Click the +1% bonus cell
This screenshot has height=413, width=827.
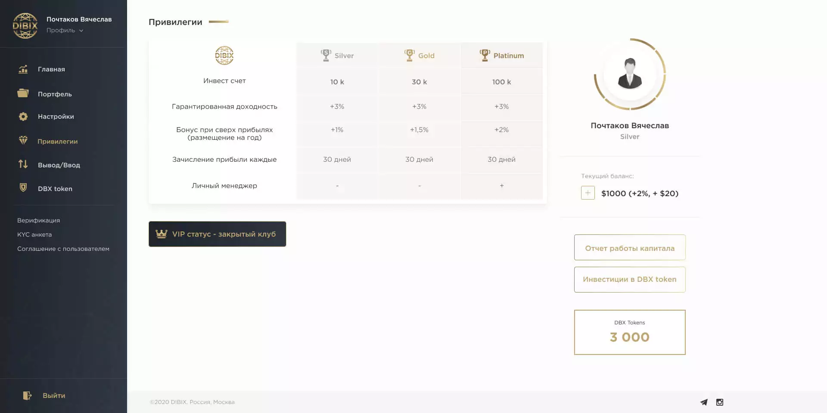(337, 133)
